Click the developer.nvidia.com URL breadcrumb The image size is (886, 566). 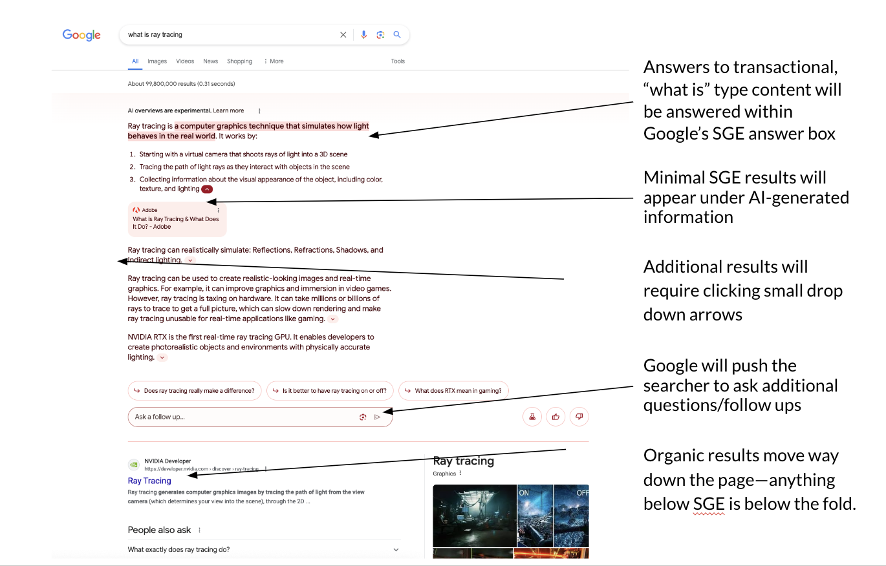point(201,469)
